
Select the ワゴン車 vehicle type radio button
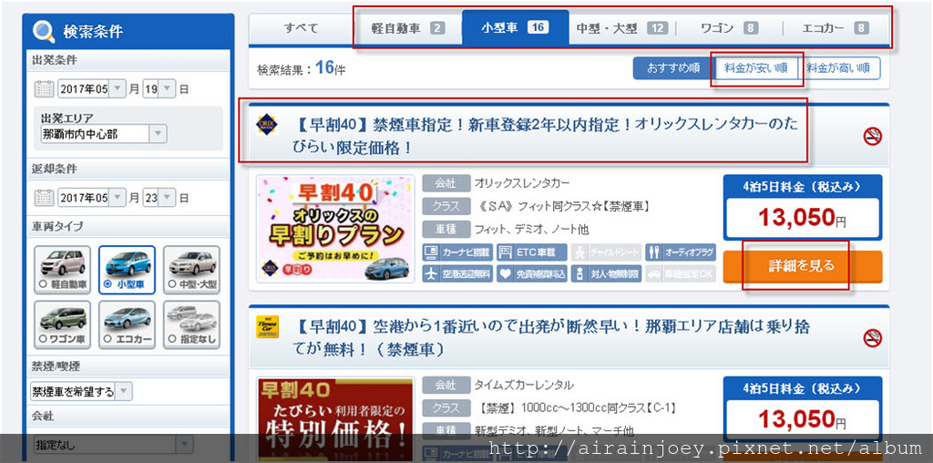pyautogui.click(x=42, y=339)
